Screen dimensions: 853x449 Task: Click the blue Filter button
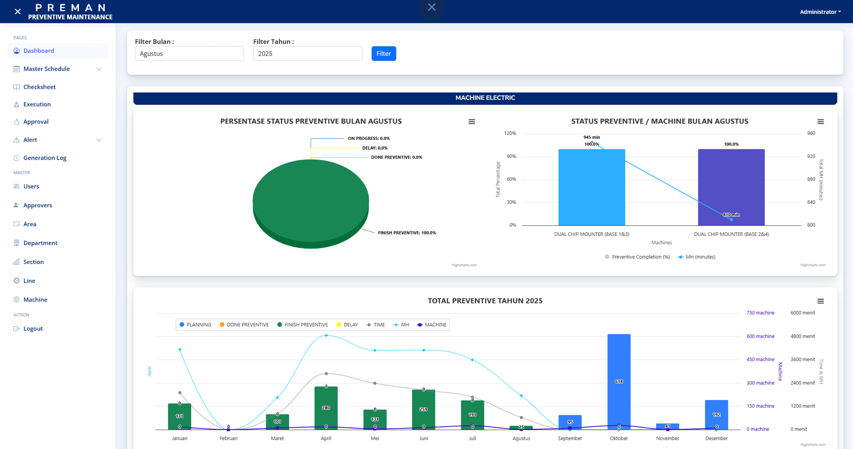[384, 54]
